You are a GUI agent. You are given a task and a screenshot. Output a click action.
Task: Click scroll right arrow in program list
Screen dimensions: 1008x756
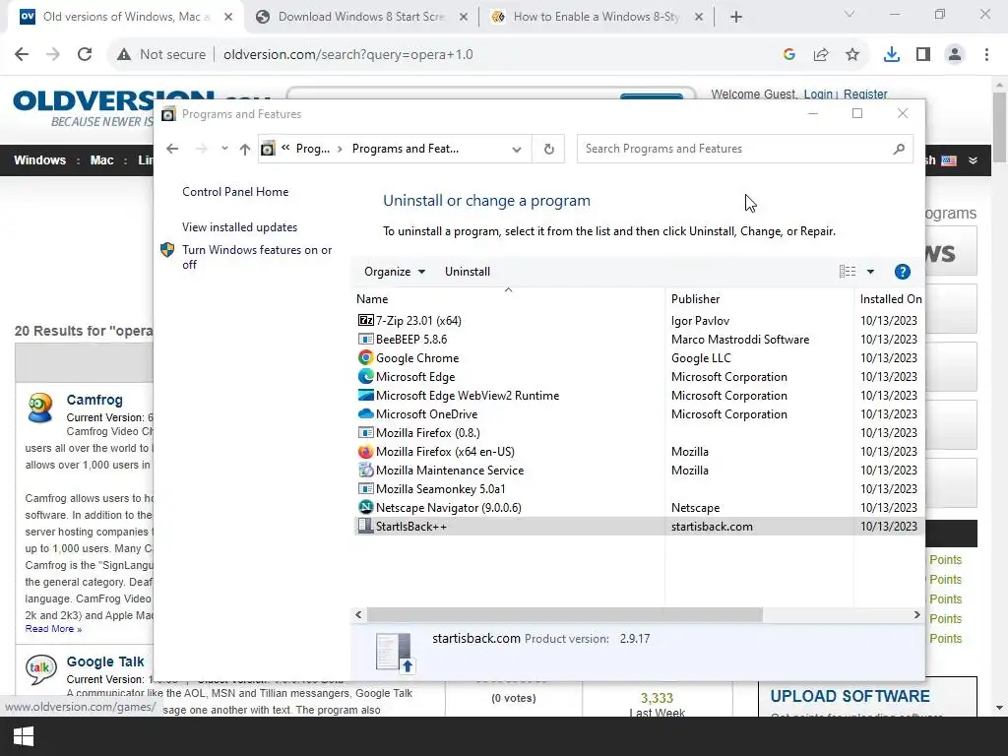[x=916, y=614]
